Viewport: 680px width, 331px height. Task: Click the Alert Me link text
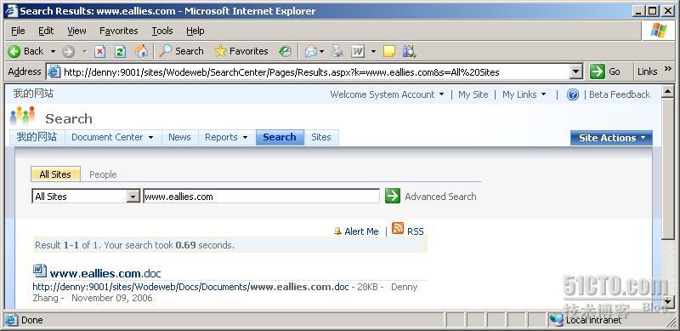(x=362, y=231)
